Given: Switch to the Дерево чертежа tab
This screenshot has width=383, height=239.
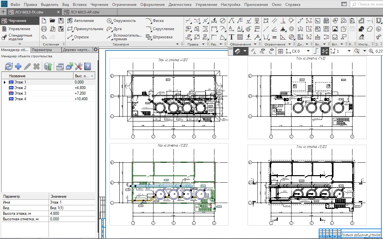Looking at the screenshot, I should [x=76, y=50].
